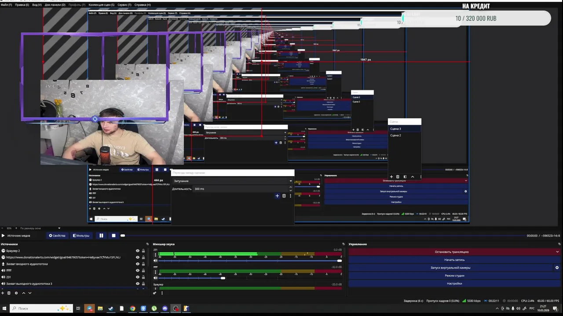Open the Вид (V) menu
This screenshot has height=316, width=563.
pos(37,5)
